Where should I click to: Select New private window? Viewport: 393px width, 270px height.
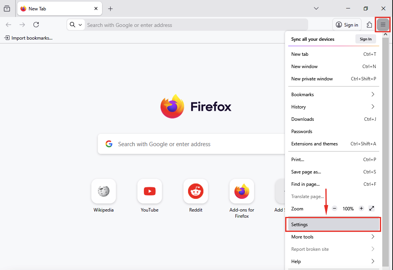333,78
